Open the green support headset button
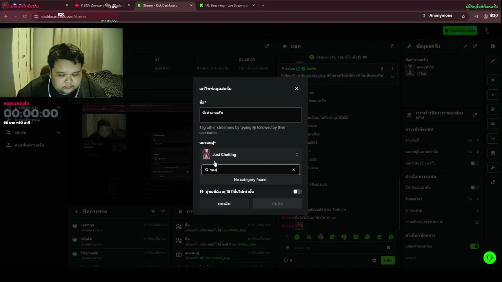The image size is (502, 282). pyautogui.click(x=489, y=258)
